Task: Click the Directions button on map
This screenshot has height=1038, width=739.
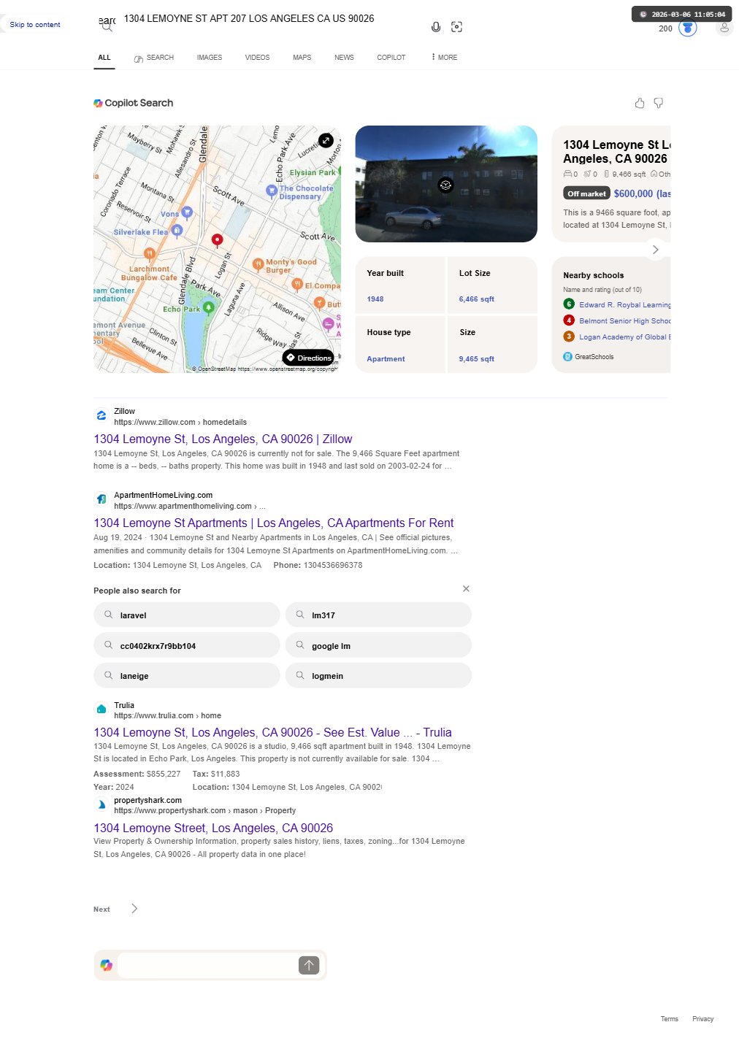Action: tap(308, 358)
